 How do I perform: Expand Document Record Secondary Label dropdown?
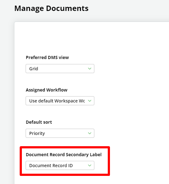coord(60,166)
